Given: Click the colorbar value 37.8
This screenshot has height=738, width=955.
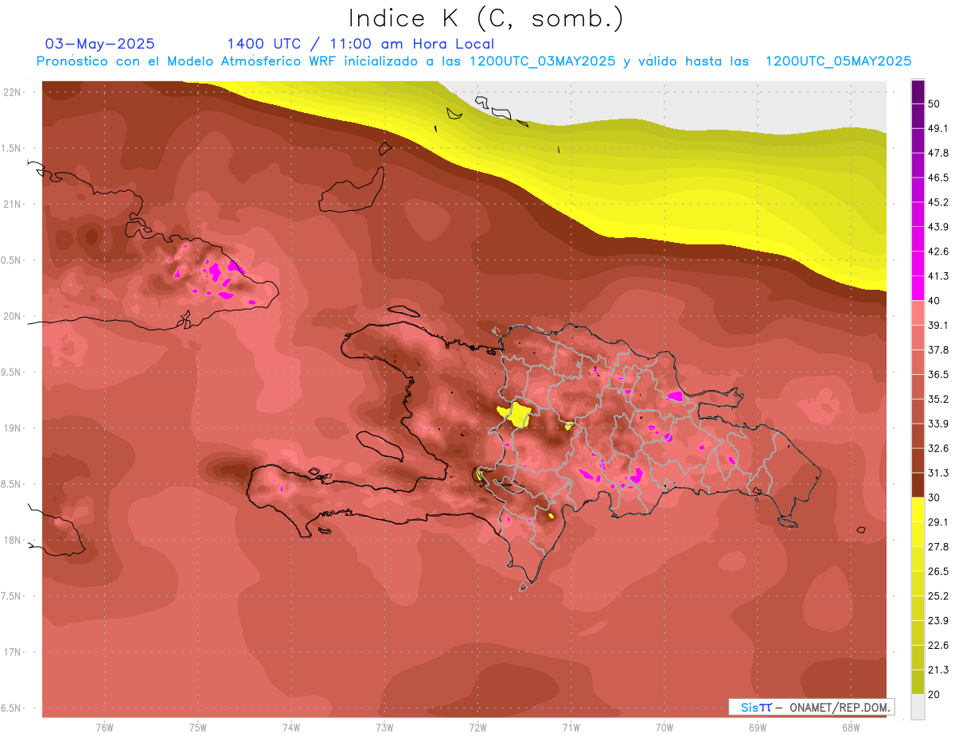Looking at the screenshot, I should [x=938, y=349].
